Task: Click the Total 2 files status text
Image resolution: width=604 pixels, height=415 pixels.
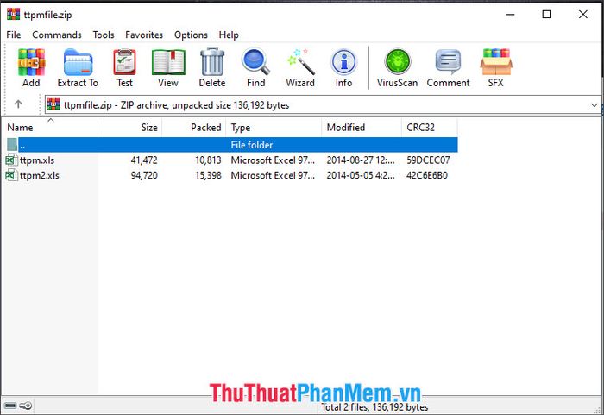Action: click(x=374, y=407)
